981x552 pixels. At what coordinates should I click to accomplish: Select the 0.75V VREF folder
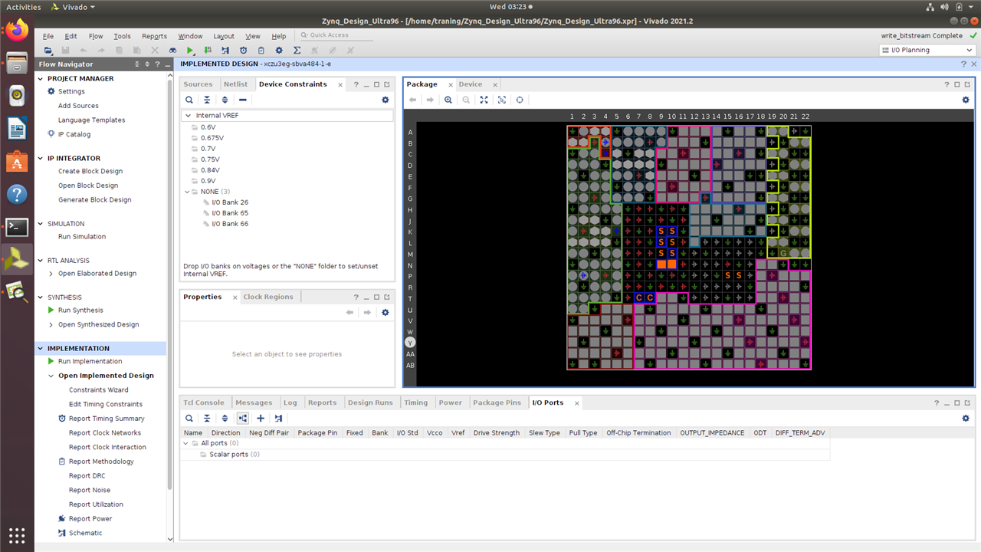tap(210, 159)
